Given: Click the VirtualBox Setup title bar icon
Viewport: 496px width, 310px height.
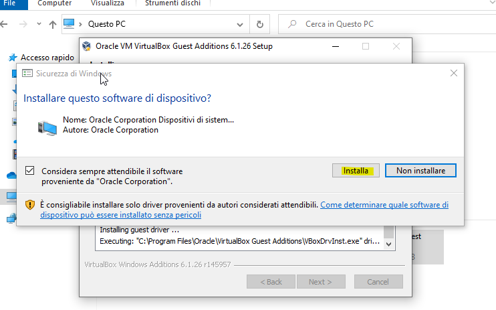Looking at the screenshot, I should point(86,46).
